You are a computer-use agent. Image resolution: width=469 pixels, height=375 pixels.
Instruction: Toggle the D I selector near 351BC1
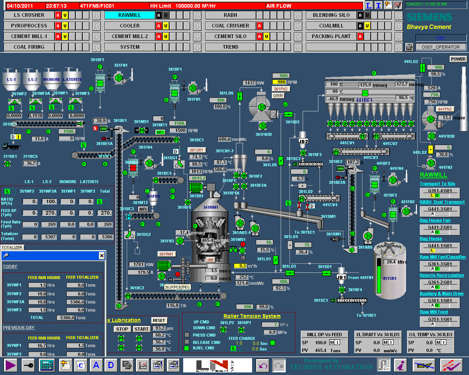tap(16, 137)
